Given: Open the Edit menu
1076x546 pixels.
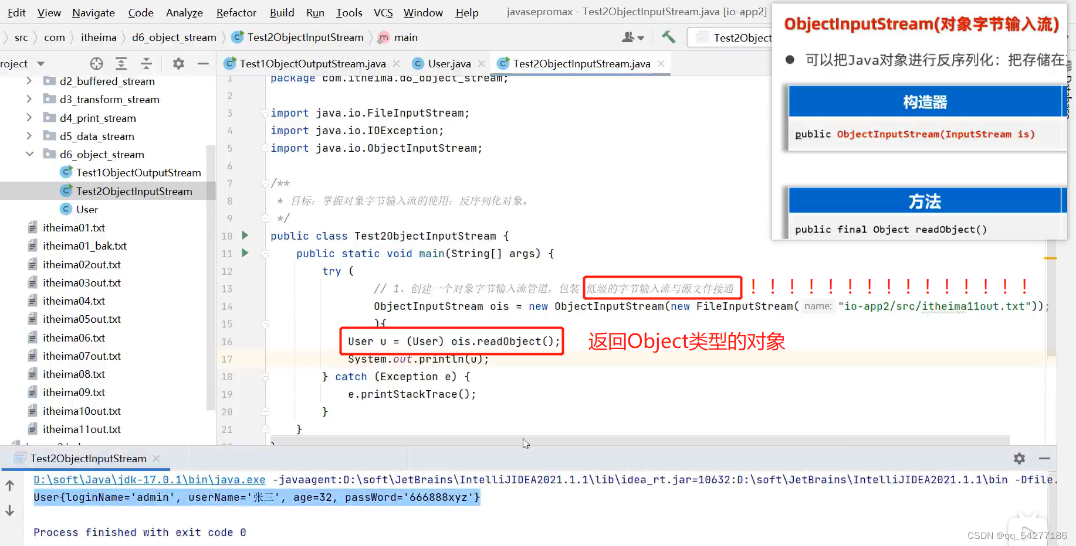Looking at the screenshot, I should 16,12.
